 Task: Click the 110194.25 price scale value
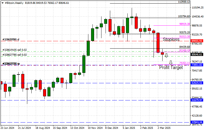[x=197, y=8]
